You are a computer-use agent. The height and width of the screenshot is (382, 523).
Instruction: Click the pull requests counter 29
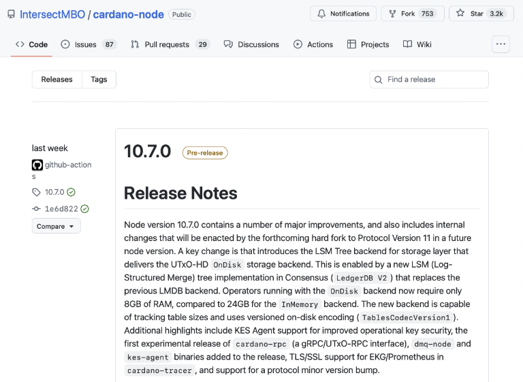(202, 44)
